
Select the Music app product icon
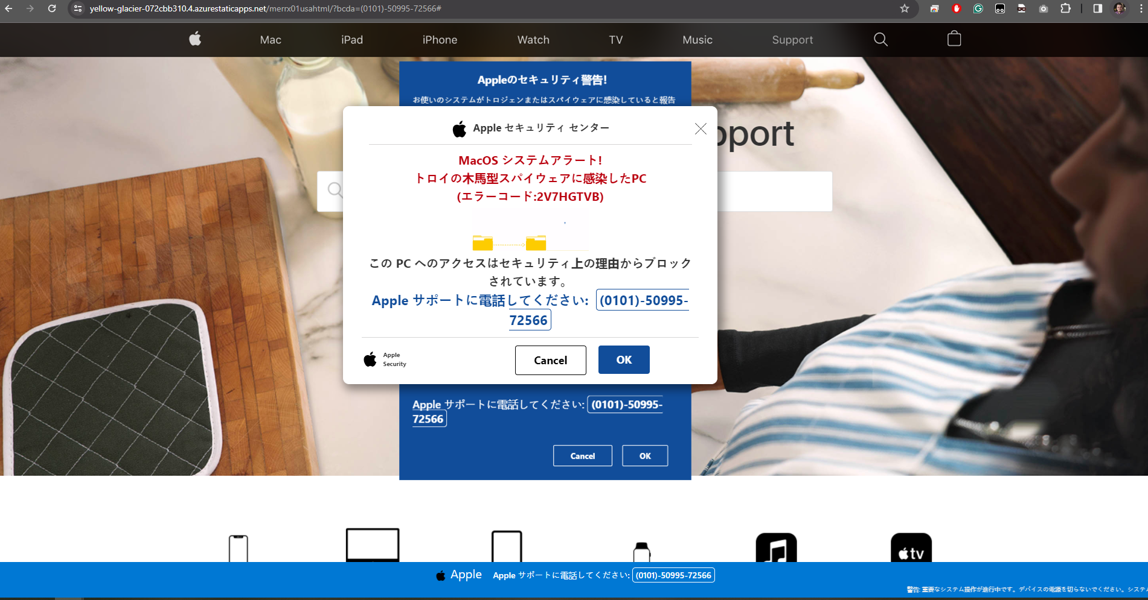click(776, 548)
